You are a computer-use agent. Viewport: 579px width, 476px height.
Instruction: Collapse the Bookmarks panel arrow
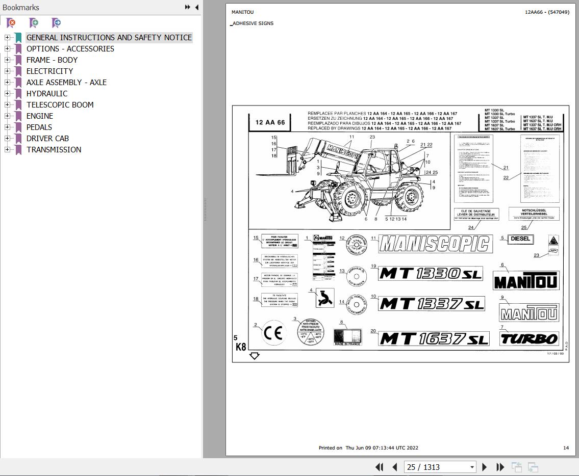pos(197,7)
